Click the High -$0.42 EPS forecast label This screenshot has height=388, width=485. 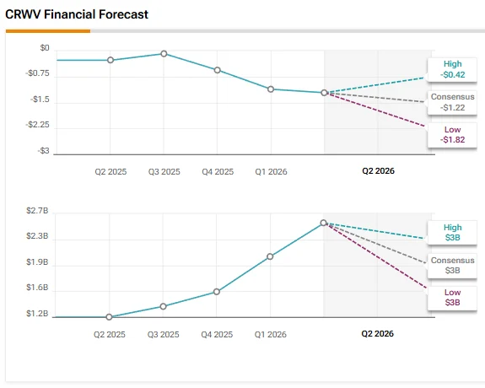(452, 70)
